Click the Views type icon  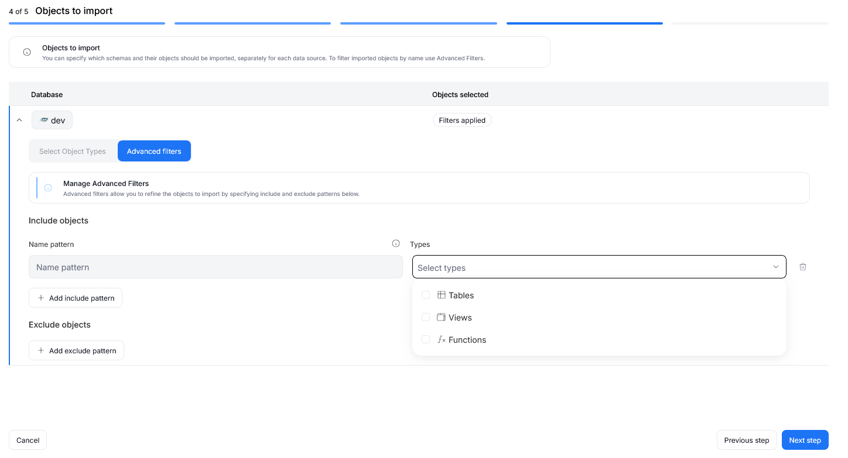point(442,318)
